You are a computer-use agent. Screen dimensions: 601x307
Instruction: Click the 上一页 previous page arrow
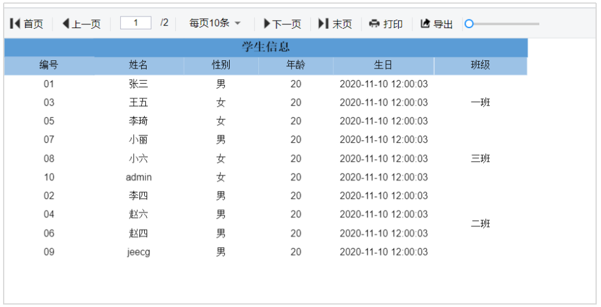(65, 23)
